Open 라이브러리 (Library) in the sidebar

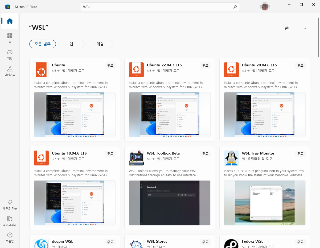pos(10,221)
